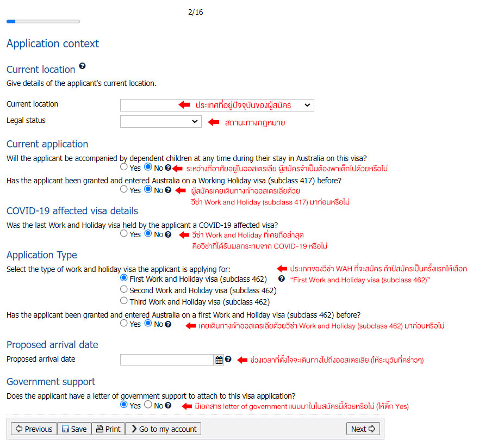Click the "Current application" section heading

coord(47,144)
